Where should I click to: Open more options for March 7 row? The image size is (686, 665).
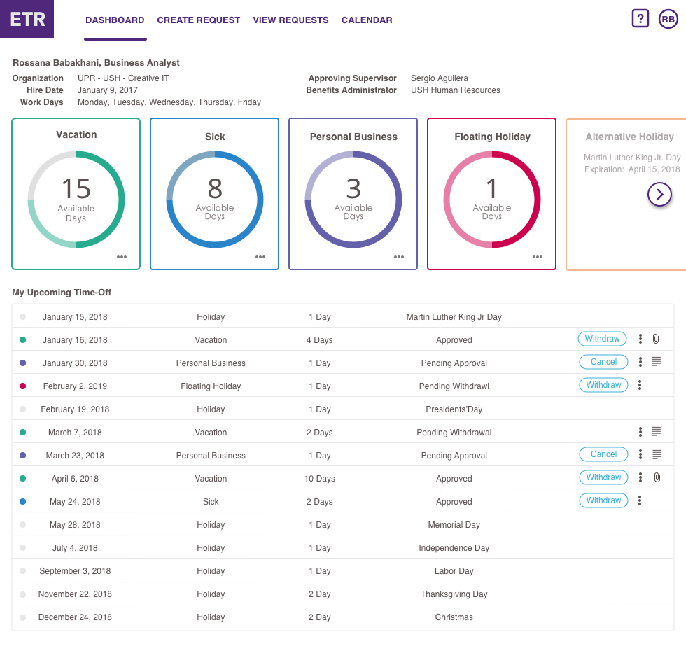[x=640, y=432]
